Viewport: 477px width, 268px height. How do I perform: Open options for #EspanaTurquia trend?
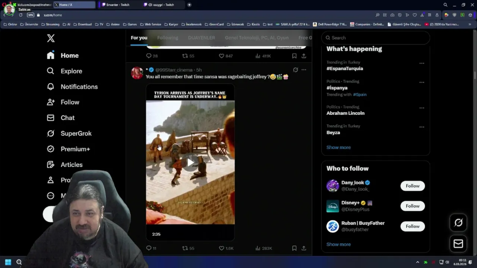422,63
